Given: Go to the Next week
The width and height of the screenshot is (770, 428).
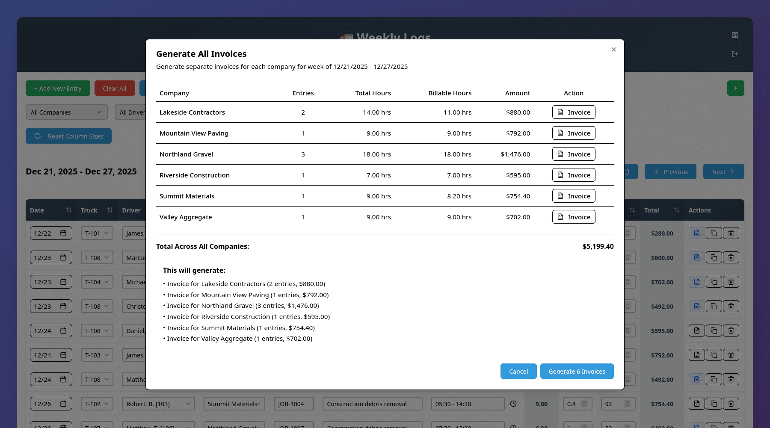Looking at the screenshot, I should pyautogui.click(x=723, y=171).
